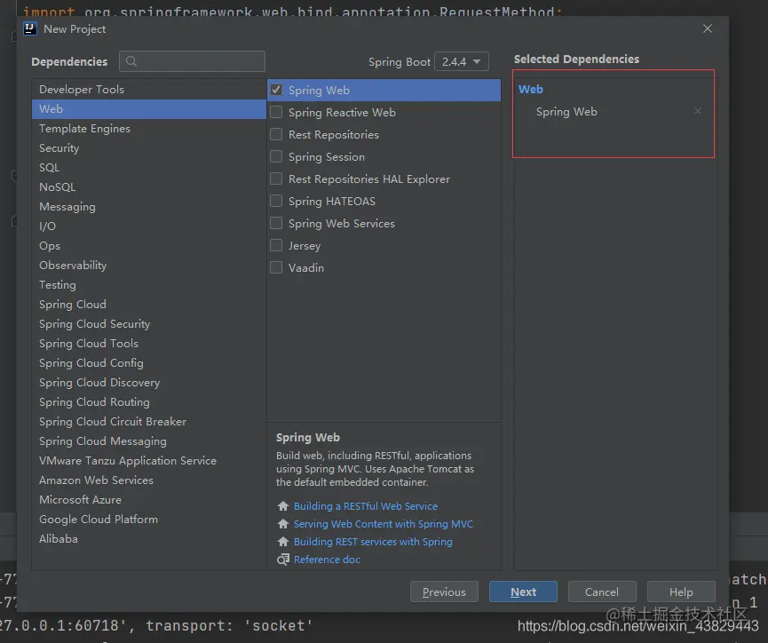Select the Alibaba category
Viewport: 768px width, 643px height.
(x=149, y=539)
